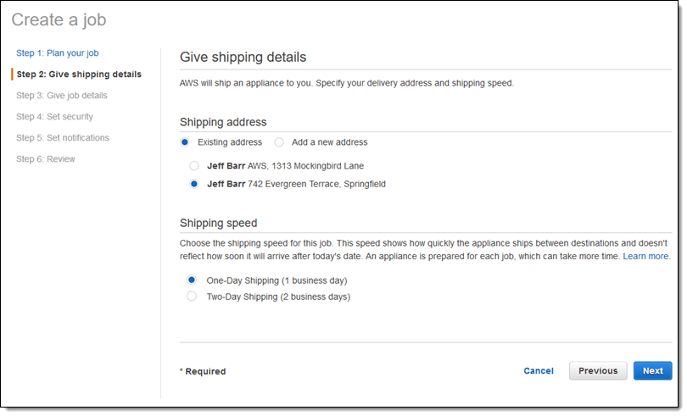Open the Learn more link
This screenshot has height=416, width=687.
[x=646, y=256]
